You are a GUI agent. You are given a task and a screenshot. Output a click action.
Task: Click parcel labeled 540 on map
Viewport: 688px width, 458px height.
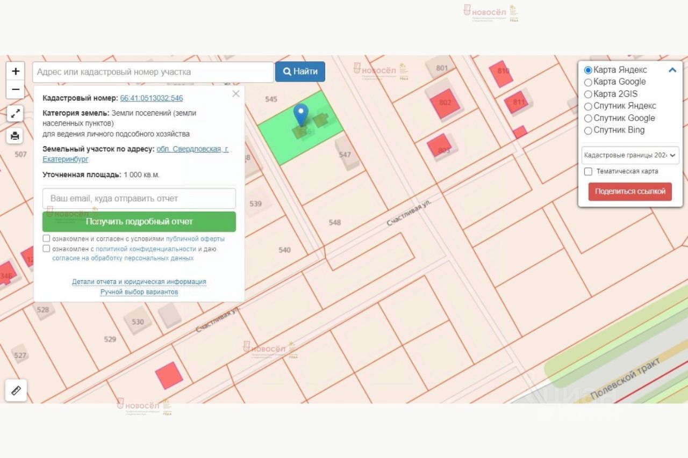[x=285, y=250]
